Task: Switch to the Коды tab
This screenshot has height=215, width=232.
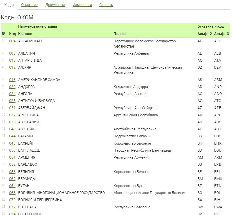Action: (x=9, y=5)
